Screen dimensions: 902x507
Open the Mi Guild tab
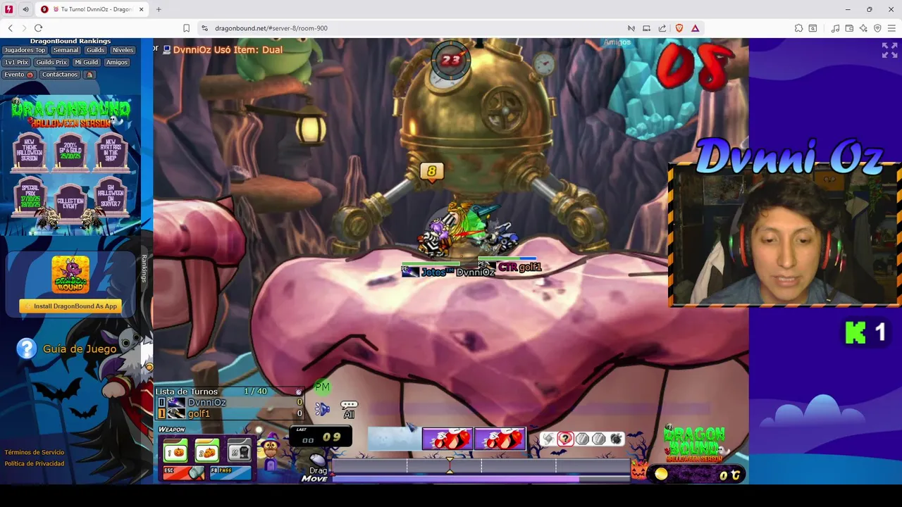click(x=86, y=62)
